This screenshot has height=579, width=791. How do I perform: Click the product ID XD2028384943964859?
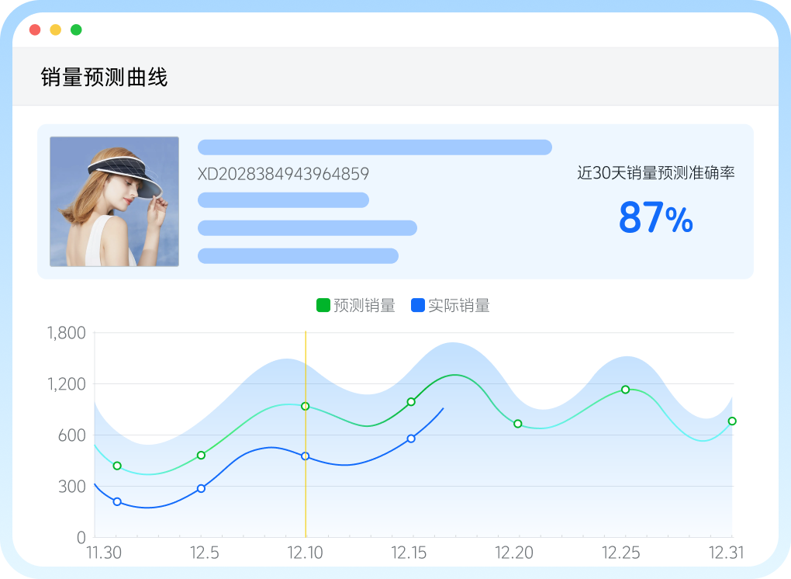pyautogui.click(x=283, y=174)
